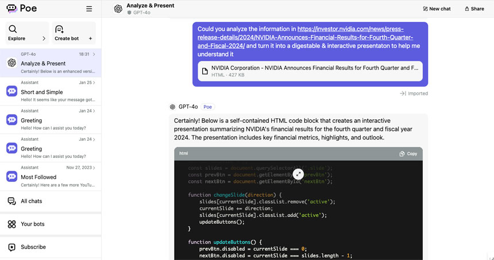
Task: Open Your bots section
Action: 51,224
